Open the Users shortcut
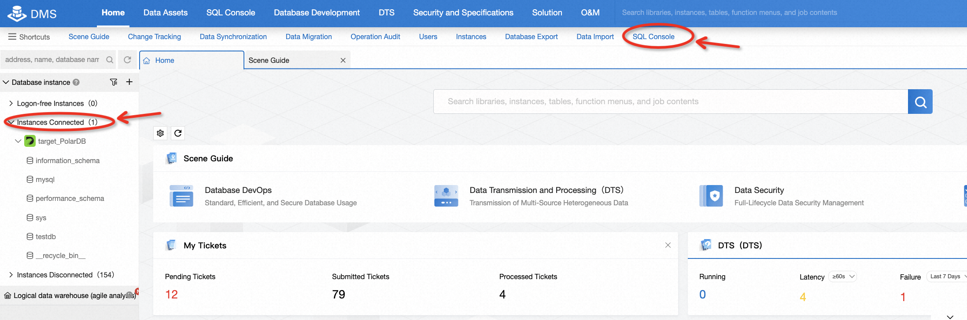Screen dimensions: 967x320 coord(428,36)
